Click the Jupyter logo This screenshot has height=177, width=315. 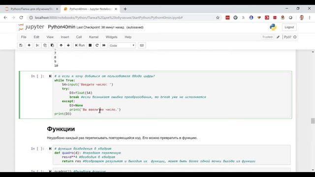coord(31,27)
